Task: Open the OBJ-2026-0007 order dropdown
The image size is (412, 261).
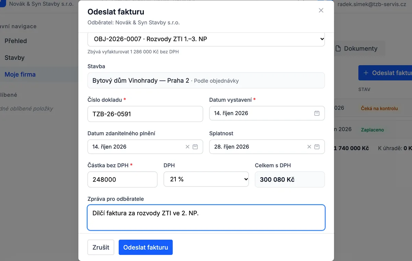Action: point(206,39)
